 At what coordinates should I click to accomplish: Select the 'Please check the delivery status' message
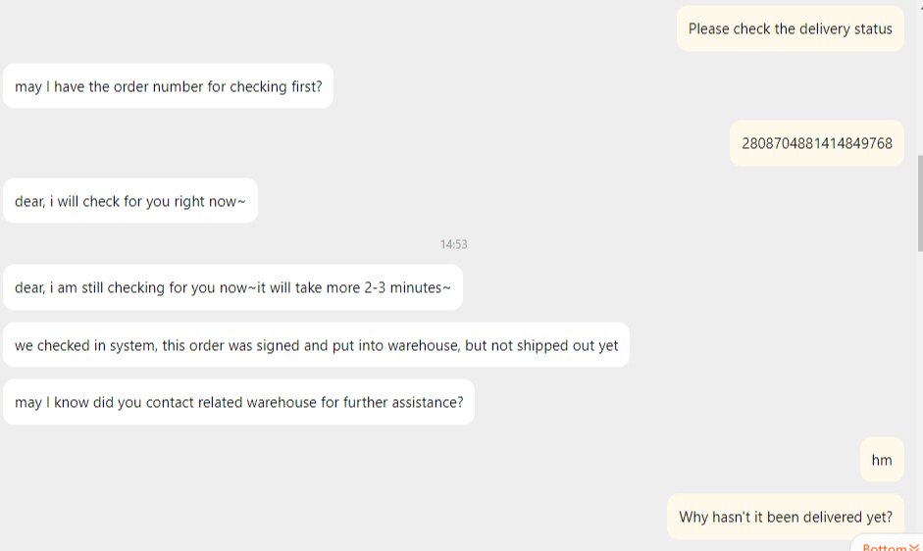click(x=790, y=29)
